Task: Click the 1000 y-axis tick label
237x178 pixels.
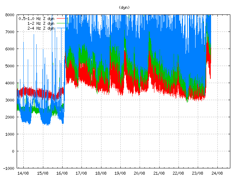Action: tap(9, 134)
